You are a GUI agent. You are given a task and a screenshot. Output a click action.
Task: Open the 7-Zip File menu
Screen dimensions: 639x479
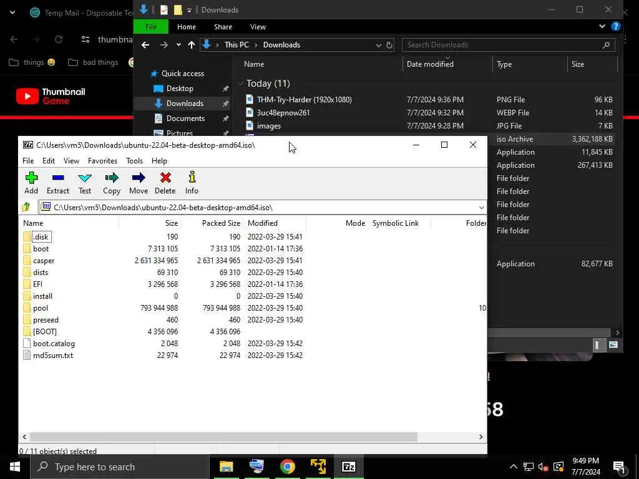pos(28,160)
